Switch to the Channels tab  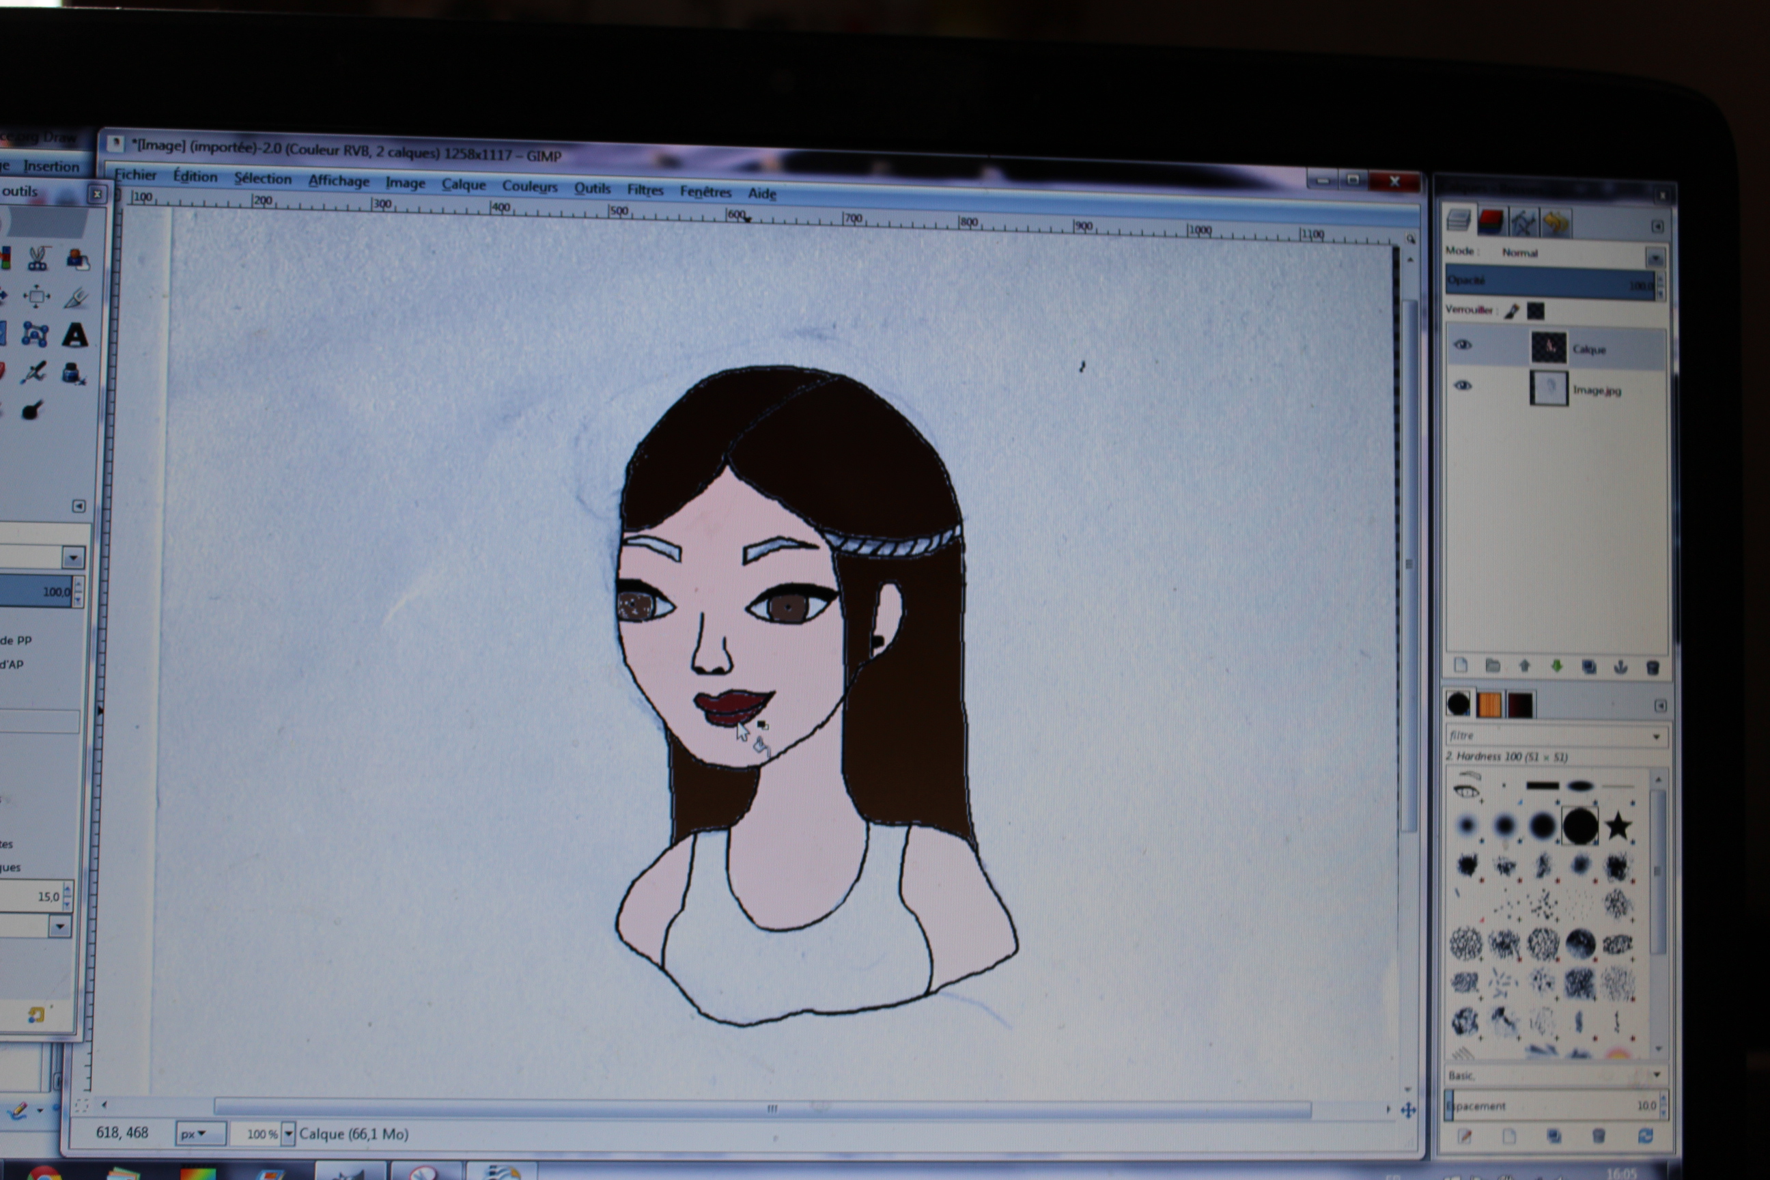(1491, 222)
